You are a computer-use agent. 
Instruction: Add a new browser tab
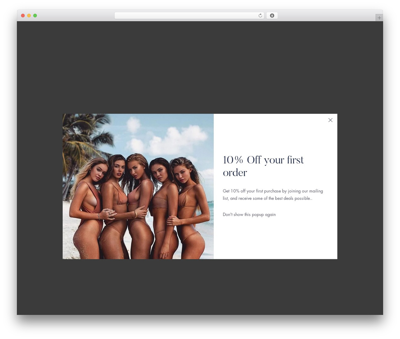click(379, 18)
